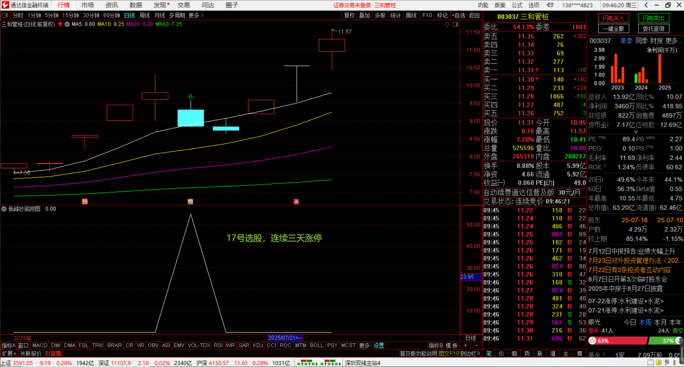Open the 图文F10 company info link
This screenshot has height=367, width=684.
click(449, 353)
